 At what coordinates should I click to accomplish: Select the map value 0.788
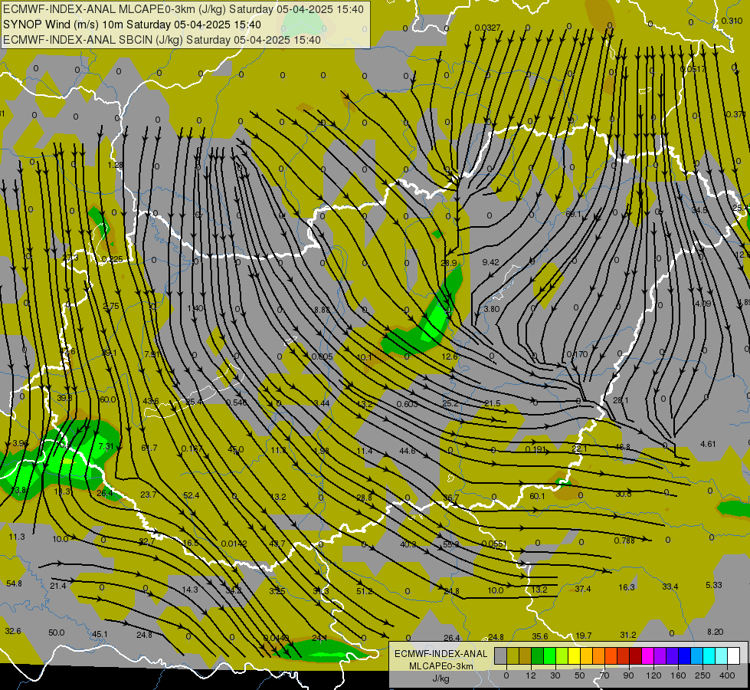pyautogui.click(x=624, y=541)
